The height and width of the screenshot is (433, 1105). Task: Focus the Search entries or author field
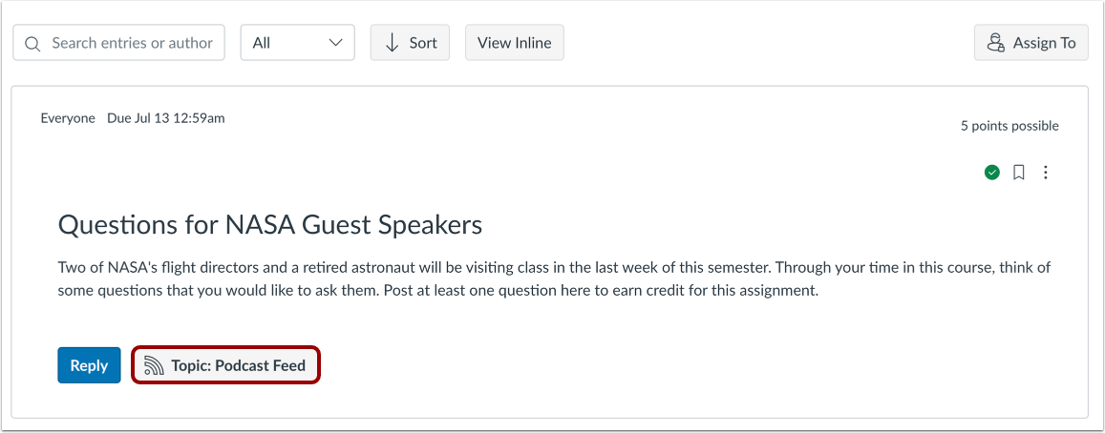pyautogui.click(x=119, y=43)
